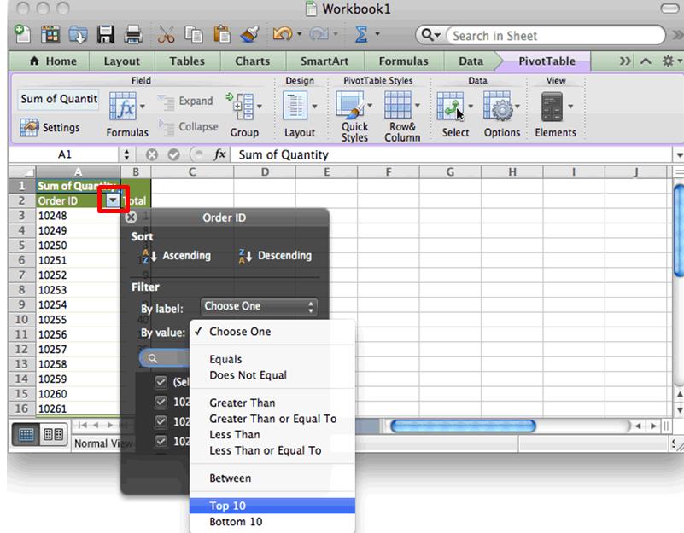This screenshot has height=533, width=684.
Task: Expand the Select tool dropdown arrow
Action: point(471,107)
